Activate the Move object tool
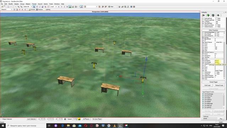227x128 pixels. [x=37, y=7]
